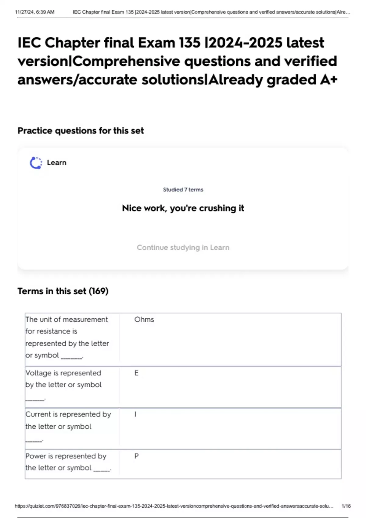Click the Ohms answer cell
The width and height of the screenshot is (366, 518).
144,320
